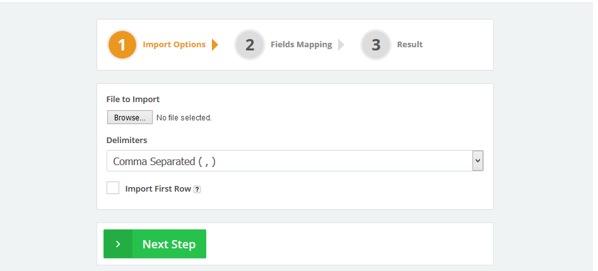
Task: Click the Next Step button text
Action: click(169, 245)
